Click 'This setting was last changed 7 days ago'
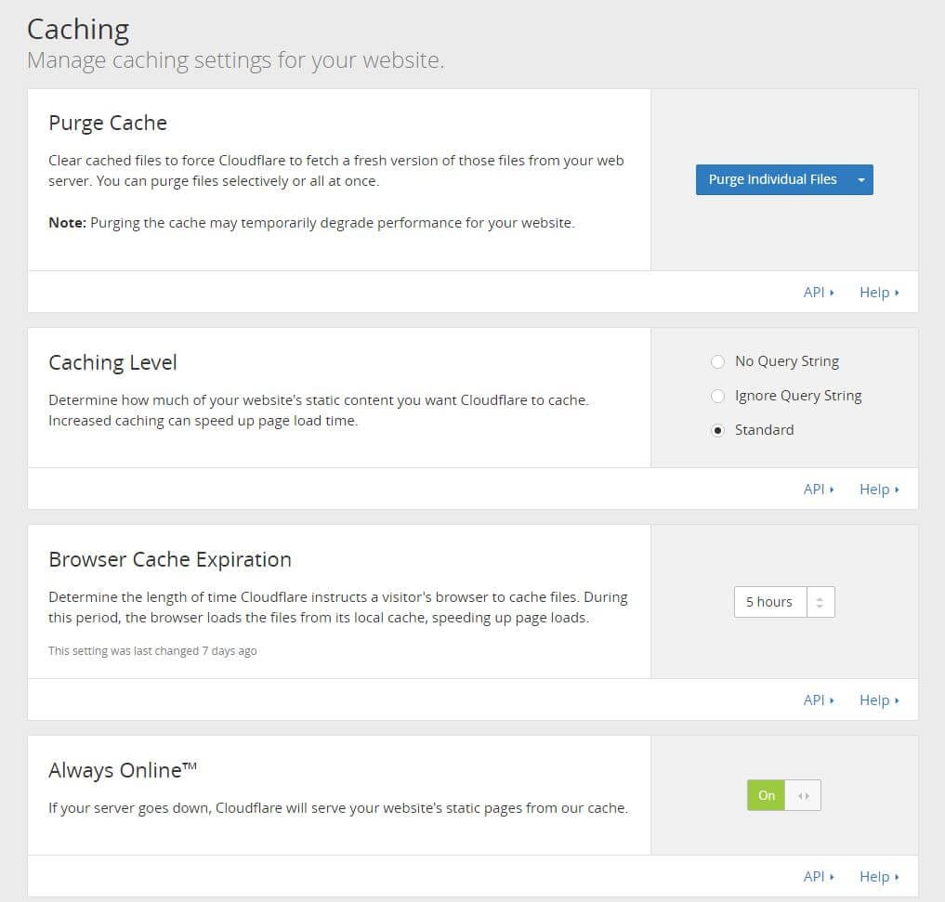945x902 pixels. [152, 651]
